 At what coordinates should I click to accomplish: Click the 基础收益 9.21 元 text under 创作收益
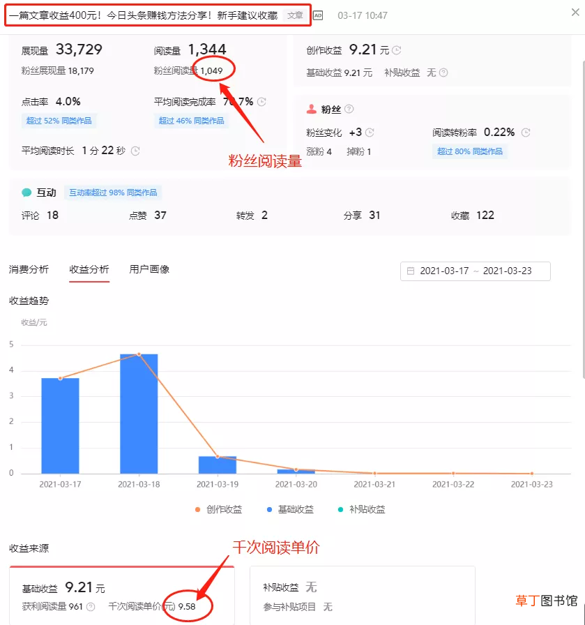[339, 73]
